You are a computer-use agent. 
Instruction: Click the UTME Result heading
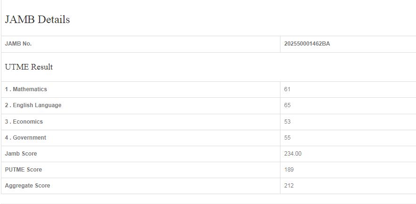[x=29, y=67]
